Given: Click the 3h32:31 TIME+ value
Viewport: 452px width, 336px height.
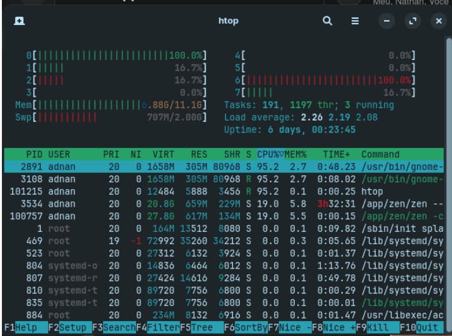Looking at the screenshot, I should click(336, 204).
